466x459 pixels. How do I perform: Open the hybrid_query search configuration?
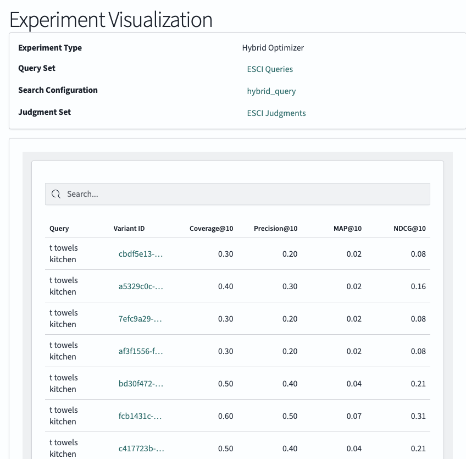point(271,91)
